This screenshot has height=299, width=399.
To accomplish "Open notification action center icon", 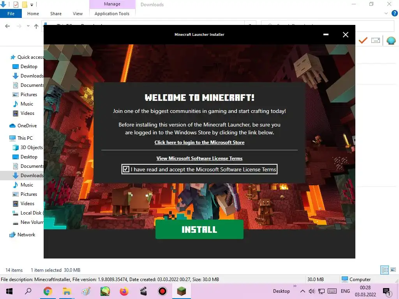I will pos(386,291).
